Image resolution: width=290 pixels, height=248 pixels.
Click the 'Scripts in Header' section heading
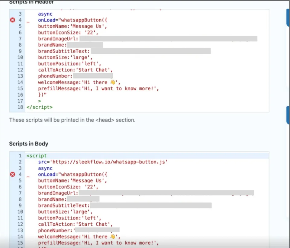coord(31,2)
